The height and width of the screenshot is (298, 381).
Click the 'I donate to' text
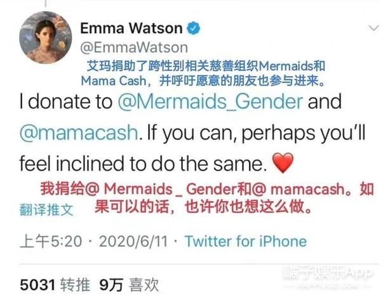[x=66, y=101]
